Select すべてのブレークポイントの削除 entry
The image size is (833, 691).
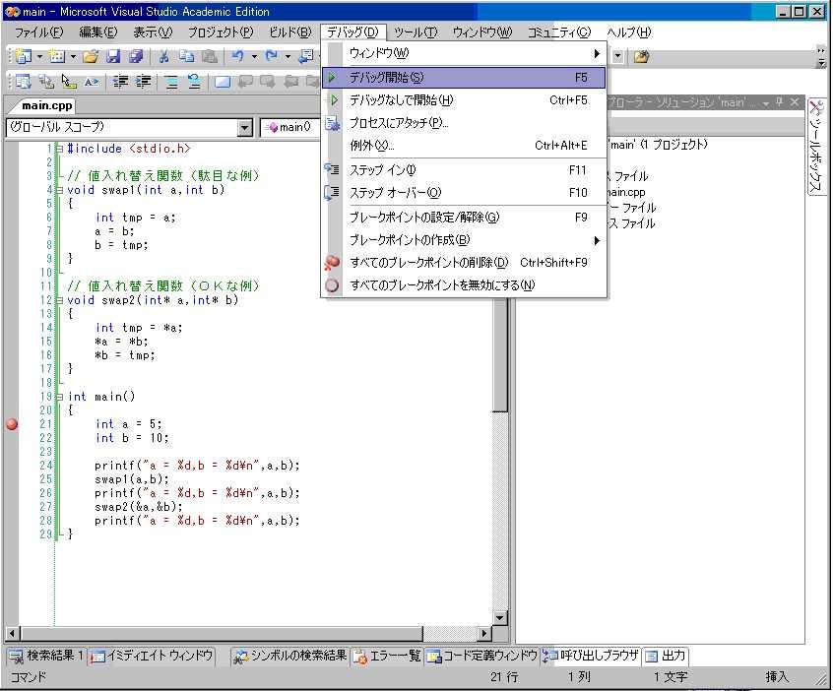(x=465, y=263)
